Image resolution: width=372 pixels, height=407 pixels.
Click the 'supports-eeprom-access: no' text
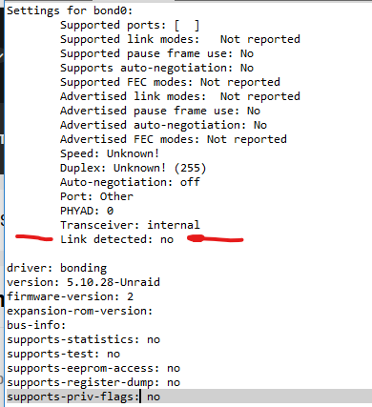[93, 368]
